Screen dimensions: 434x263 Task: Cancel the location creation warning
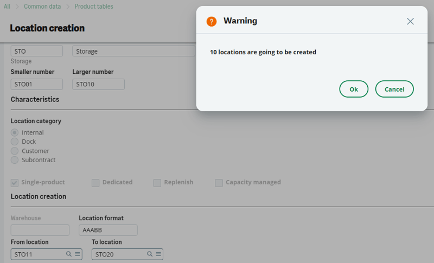point(394,89)
